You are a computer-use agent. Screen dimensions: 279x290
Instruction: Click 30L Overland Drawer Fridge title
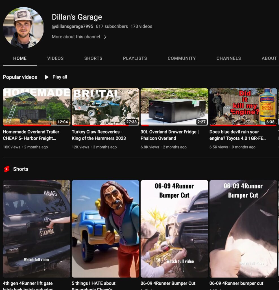click(x=170, y=135)
